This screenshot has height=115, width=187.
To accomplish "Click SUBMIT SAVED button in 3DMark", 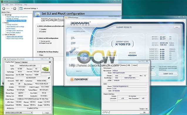I will [x=168, y=74].
